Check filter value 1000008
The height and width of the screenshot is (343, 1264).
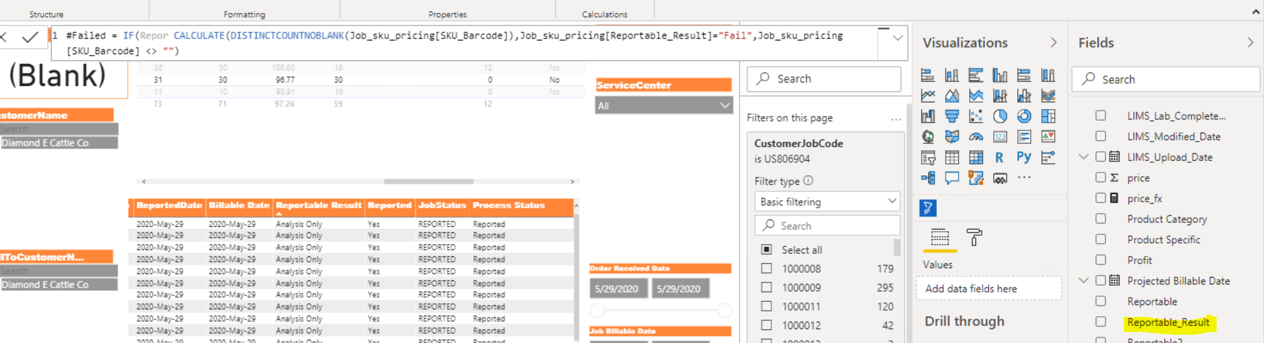pos(767,269)
